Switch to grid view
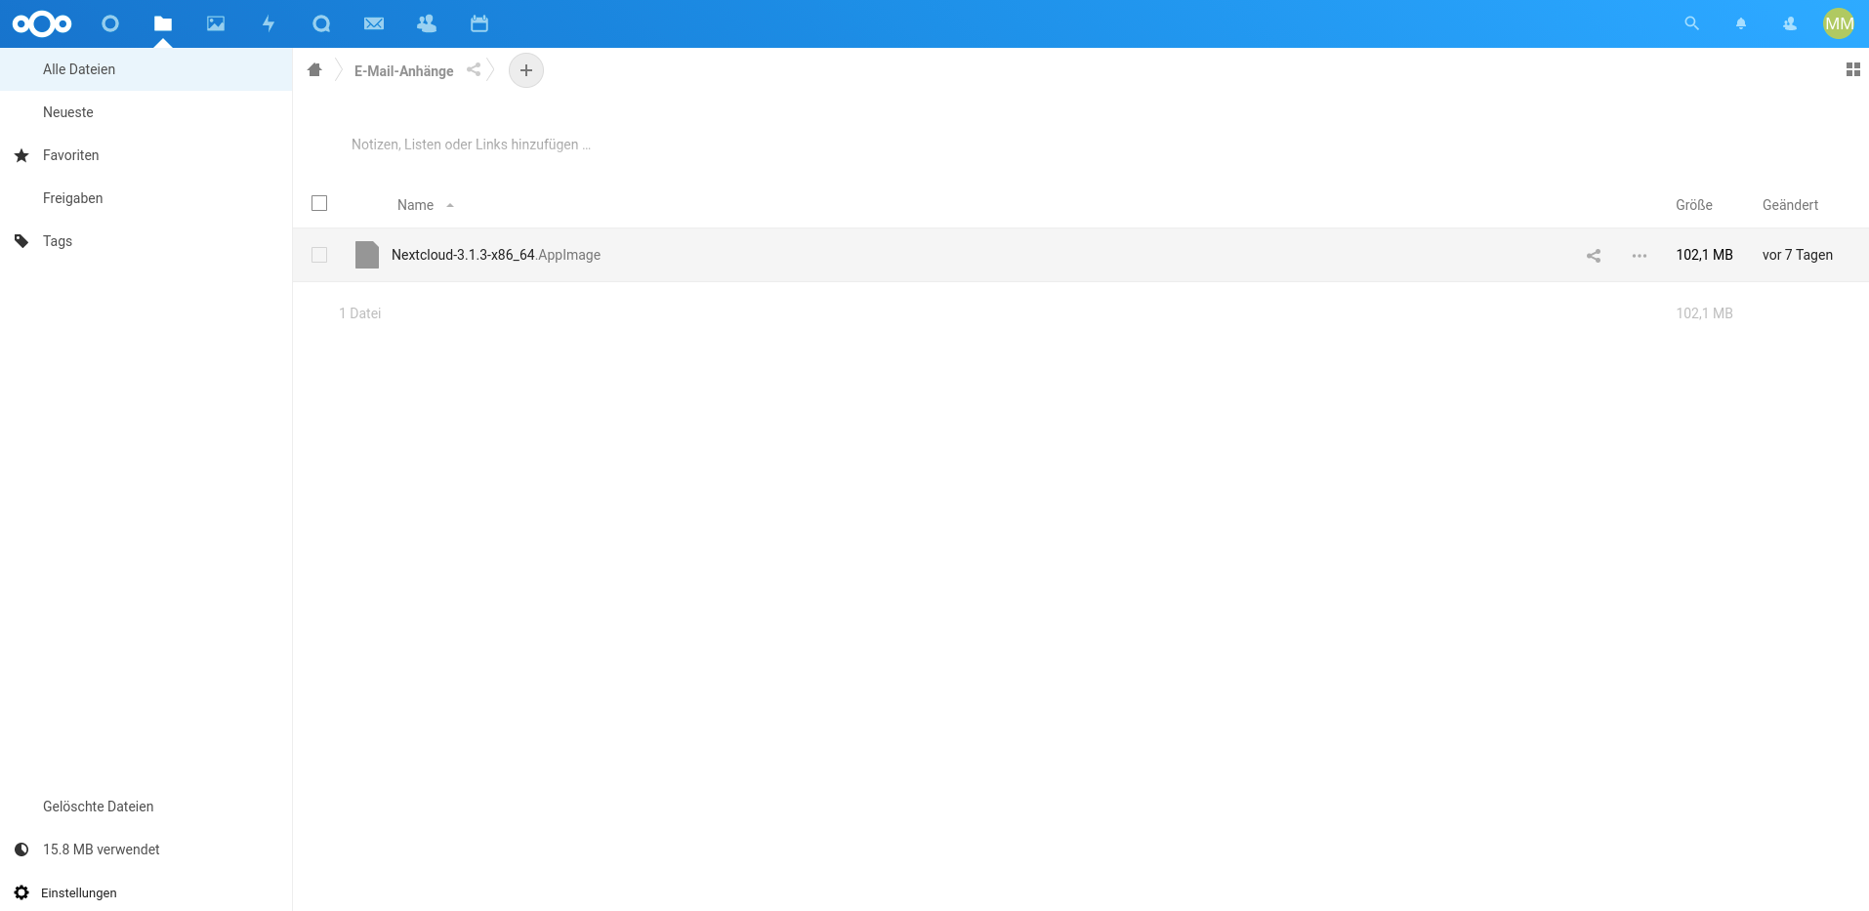Image resolution: width=1869 pixels, height=911 pixels. [1853, 69]
